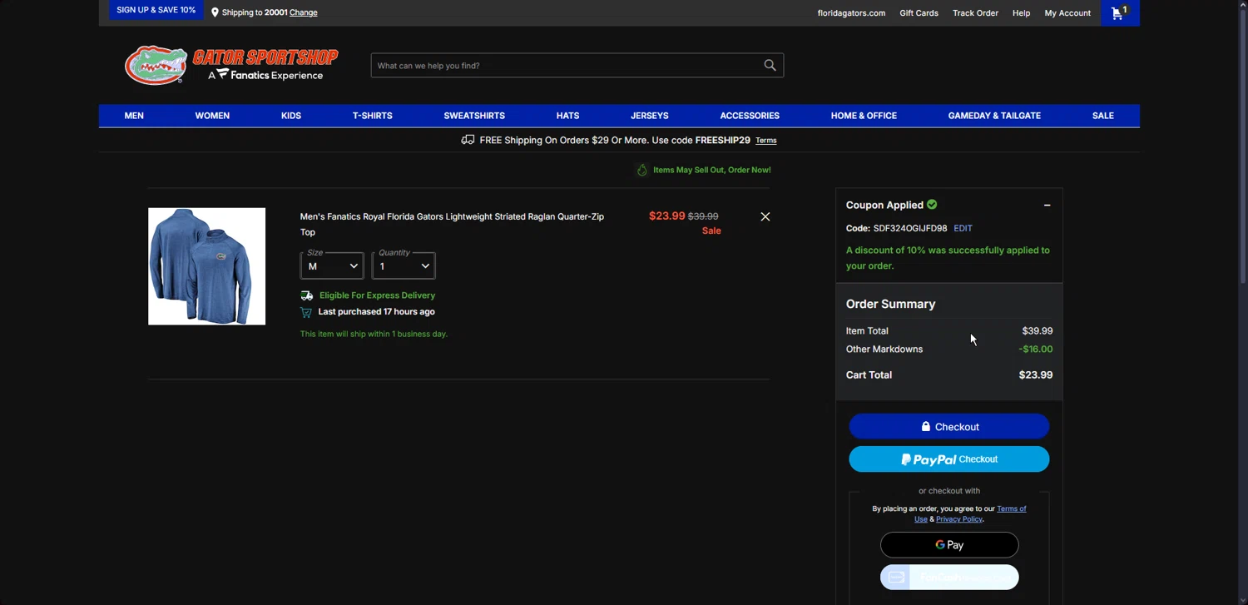The image size is (1248, 605).
Task: Open the GAMEDAY & TAILGATE menu
Action: 994,116
